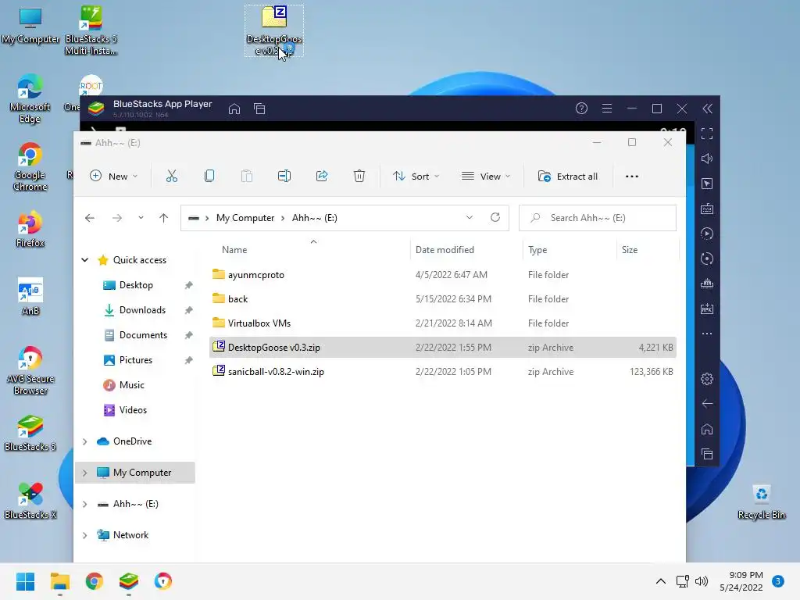This screenshot has width=800, height=600.
Task: Expand the My Computer tree node
Action: click(x=84, y=473)
